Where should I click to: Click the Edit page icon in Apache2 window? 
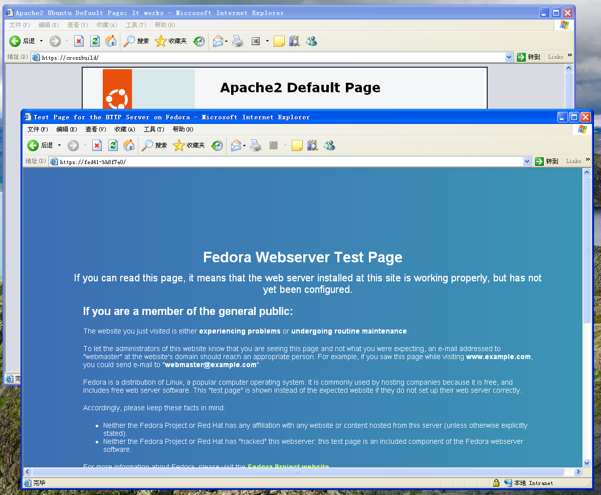(256, 41)
